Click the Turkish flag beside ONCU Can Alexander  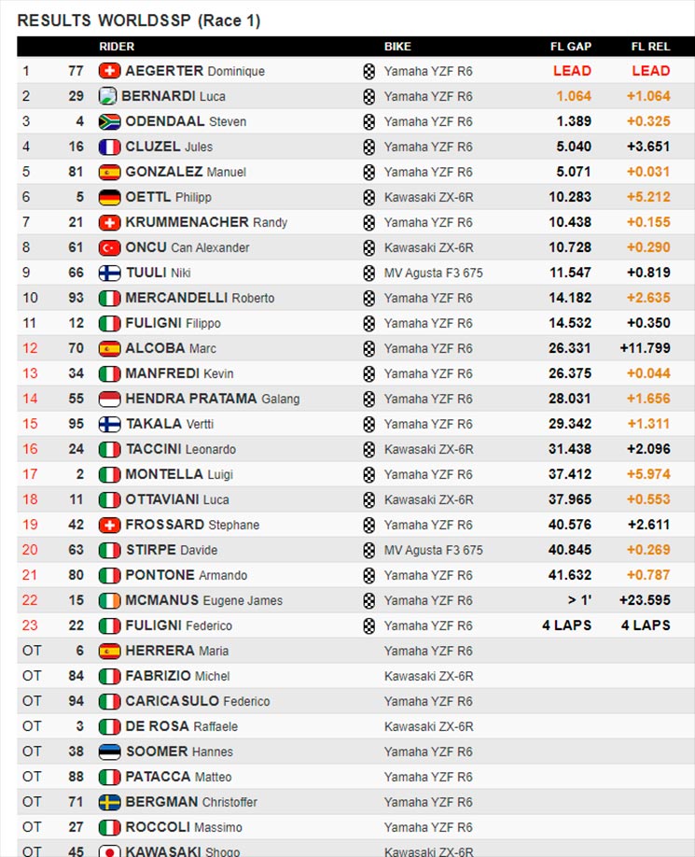tap(109, 247)
